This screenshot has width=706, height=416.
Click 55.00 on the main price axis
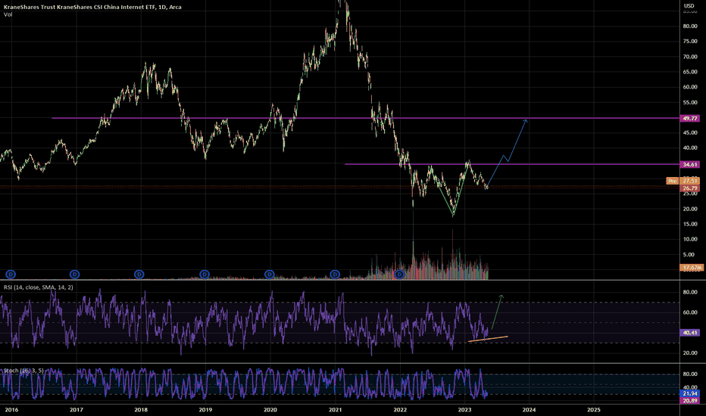click(x=690, y=103)
